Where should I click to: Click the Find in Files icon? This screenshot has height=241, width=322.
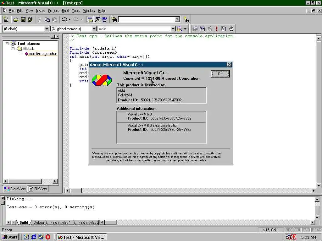coord(114,19)
